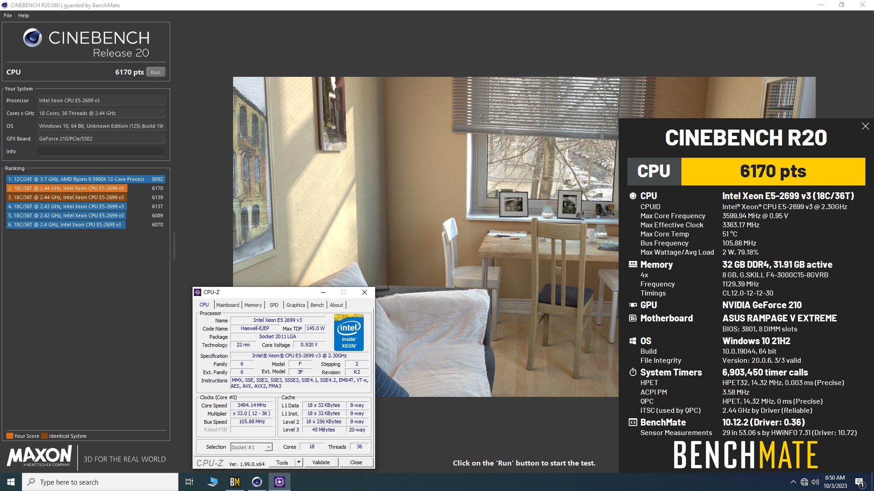Switch to the Bench tab in CPU-Z

tap(317, 305)
